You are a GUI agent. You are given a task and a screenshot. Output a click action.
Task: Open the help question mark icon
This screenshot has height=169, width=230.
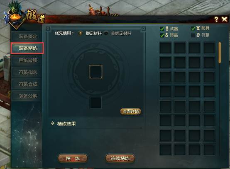click(x=216, y=19)
